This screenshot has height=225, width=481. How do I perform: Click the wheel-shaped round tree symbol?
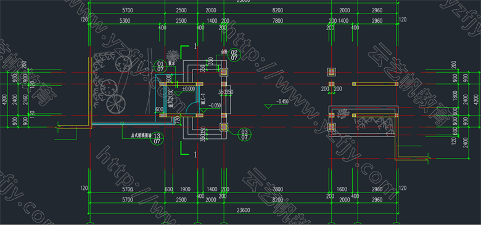click(x=116, y=104)
